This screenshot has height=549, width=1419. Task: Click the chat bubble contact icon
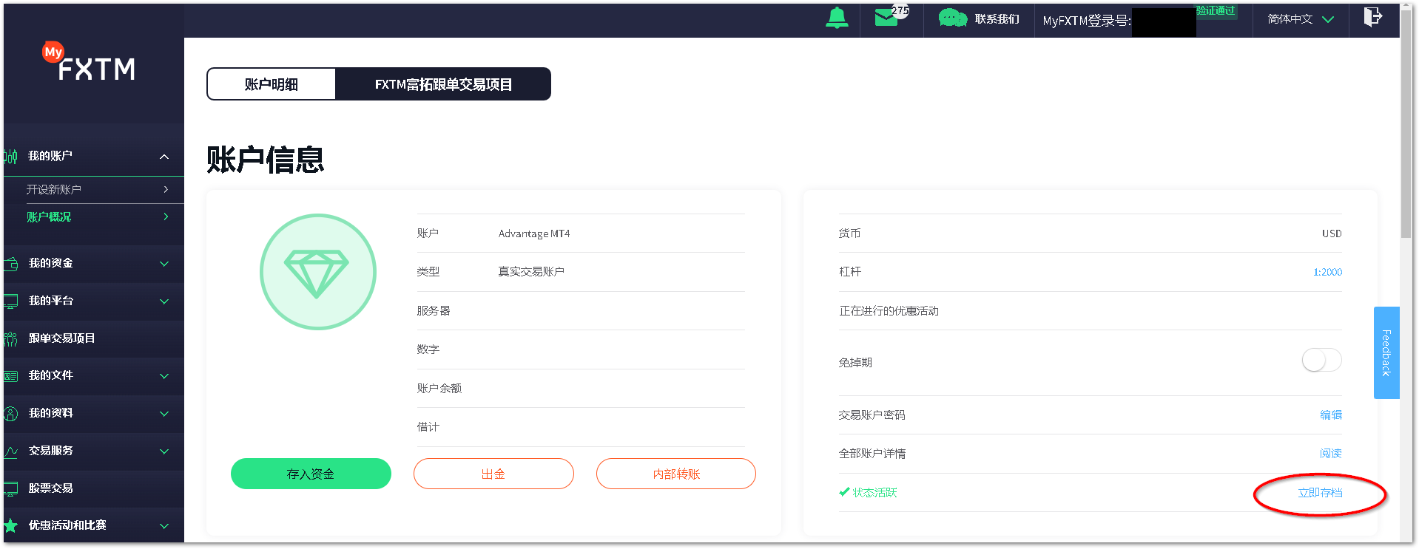pyautogui.click(x=953, y=18)
